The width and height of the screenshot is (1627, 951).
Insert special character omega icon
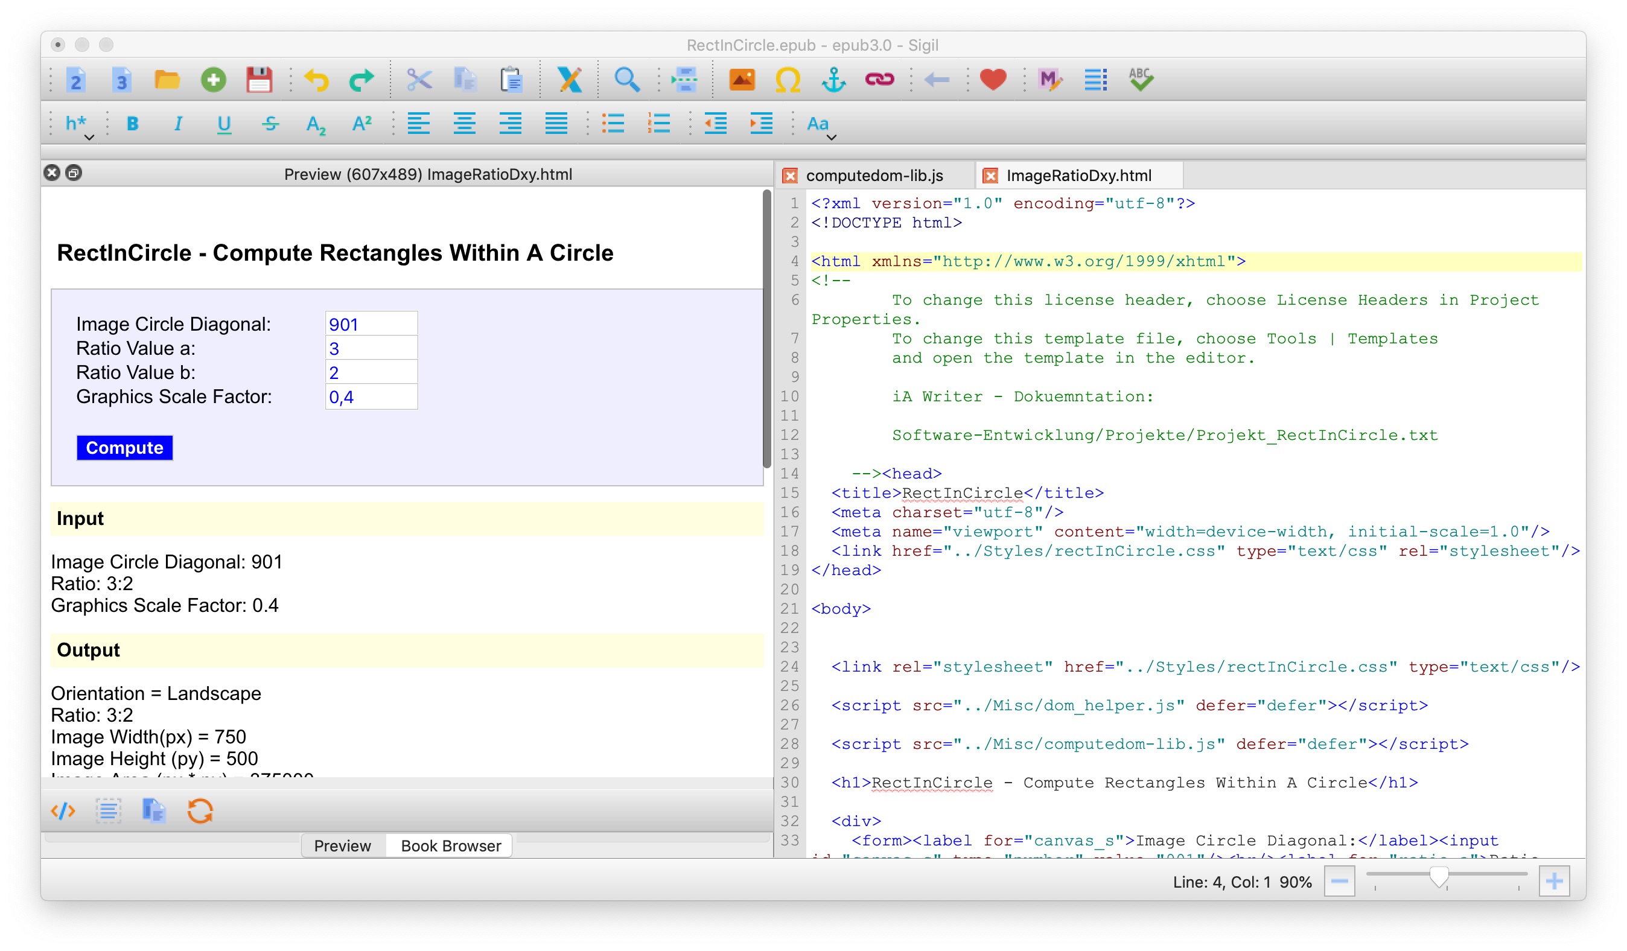pyautogui.click(x=788, y=80)
